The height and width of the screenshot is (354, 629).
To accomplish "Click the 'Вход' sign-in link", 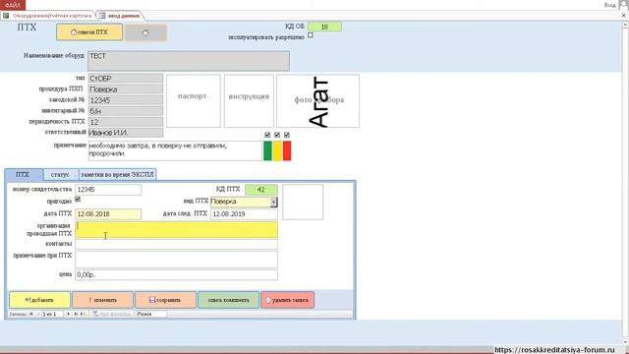I will [x=609, y=5].
